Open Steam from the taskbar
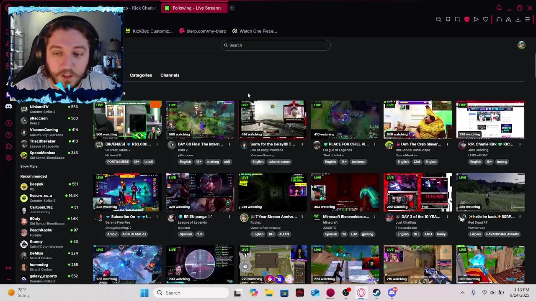This screenshot has height=301, width=536. 376,293
